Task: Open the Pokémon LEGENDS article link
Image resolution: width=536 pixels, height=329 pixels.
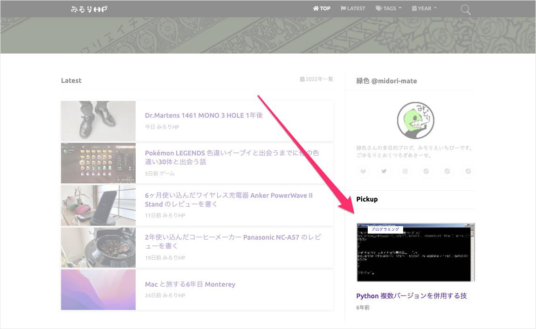Action: click(232, 157)
